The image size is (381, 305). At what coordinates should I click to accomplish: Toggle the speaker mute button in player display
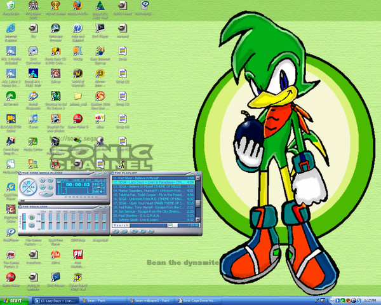(102, 191)
